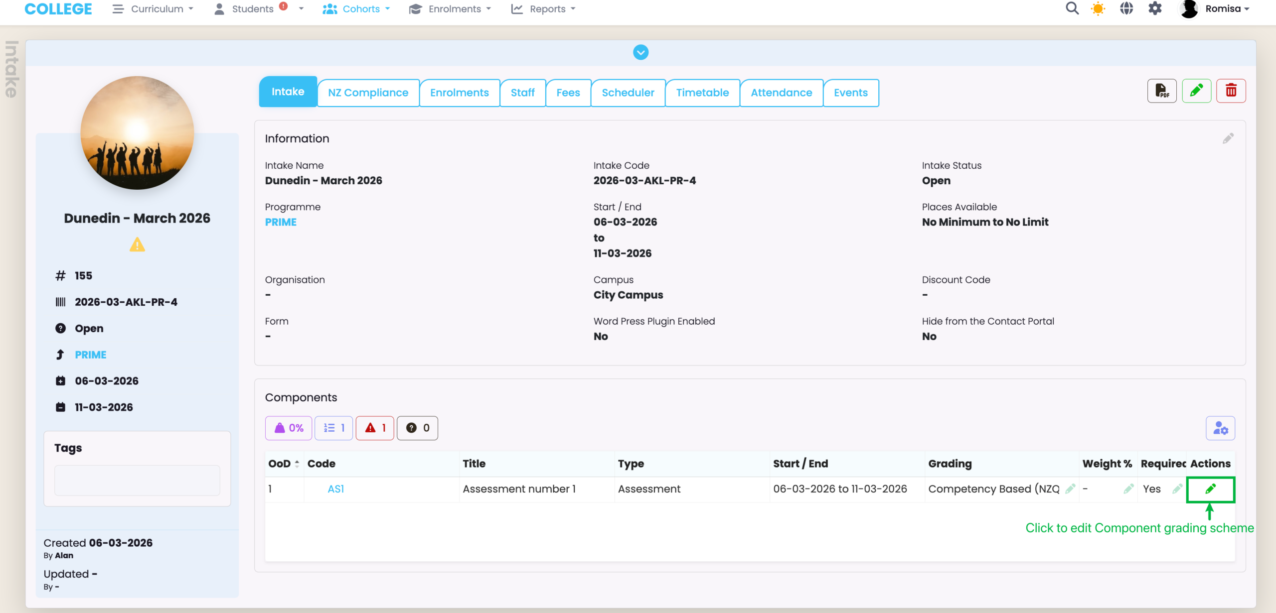Screen dimensions: 1276x613
Task: Open the PRIME programme link
Action: tap(281, 222)
